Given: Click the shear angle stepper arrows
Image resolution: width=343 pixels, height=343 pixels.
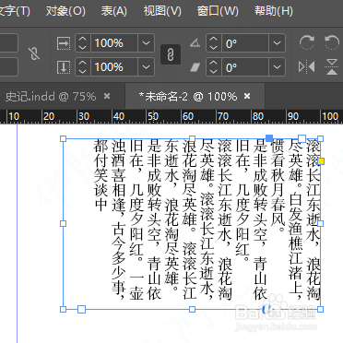Looking at the screenshot, I should [214, 67].
